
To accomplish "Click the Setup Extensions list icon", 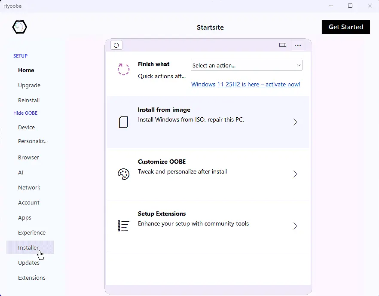I will (123, 226).
